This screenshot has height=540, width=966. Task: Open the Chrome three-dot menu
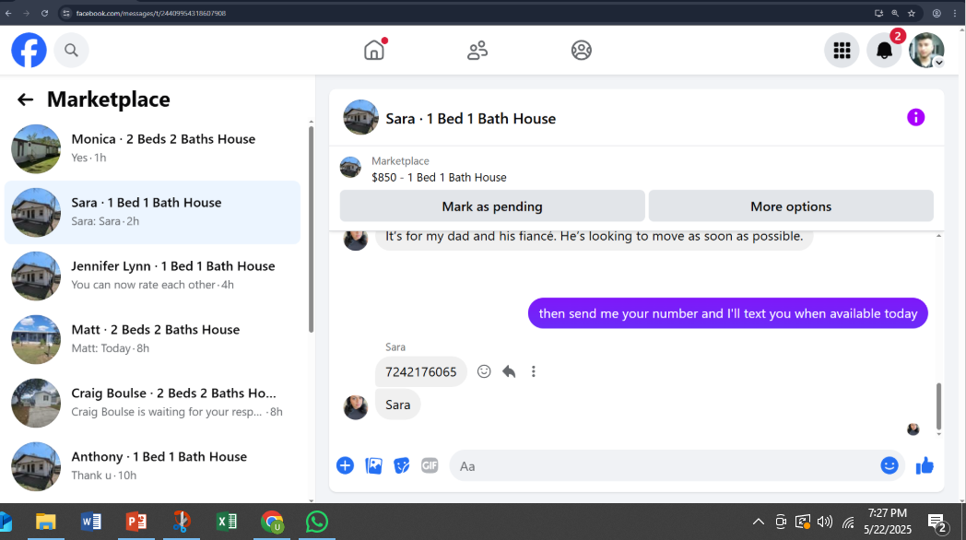(x=955, y=13)
